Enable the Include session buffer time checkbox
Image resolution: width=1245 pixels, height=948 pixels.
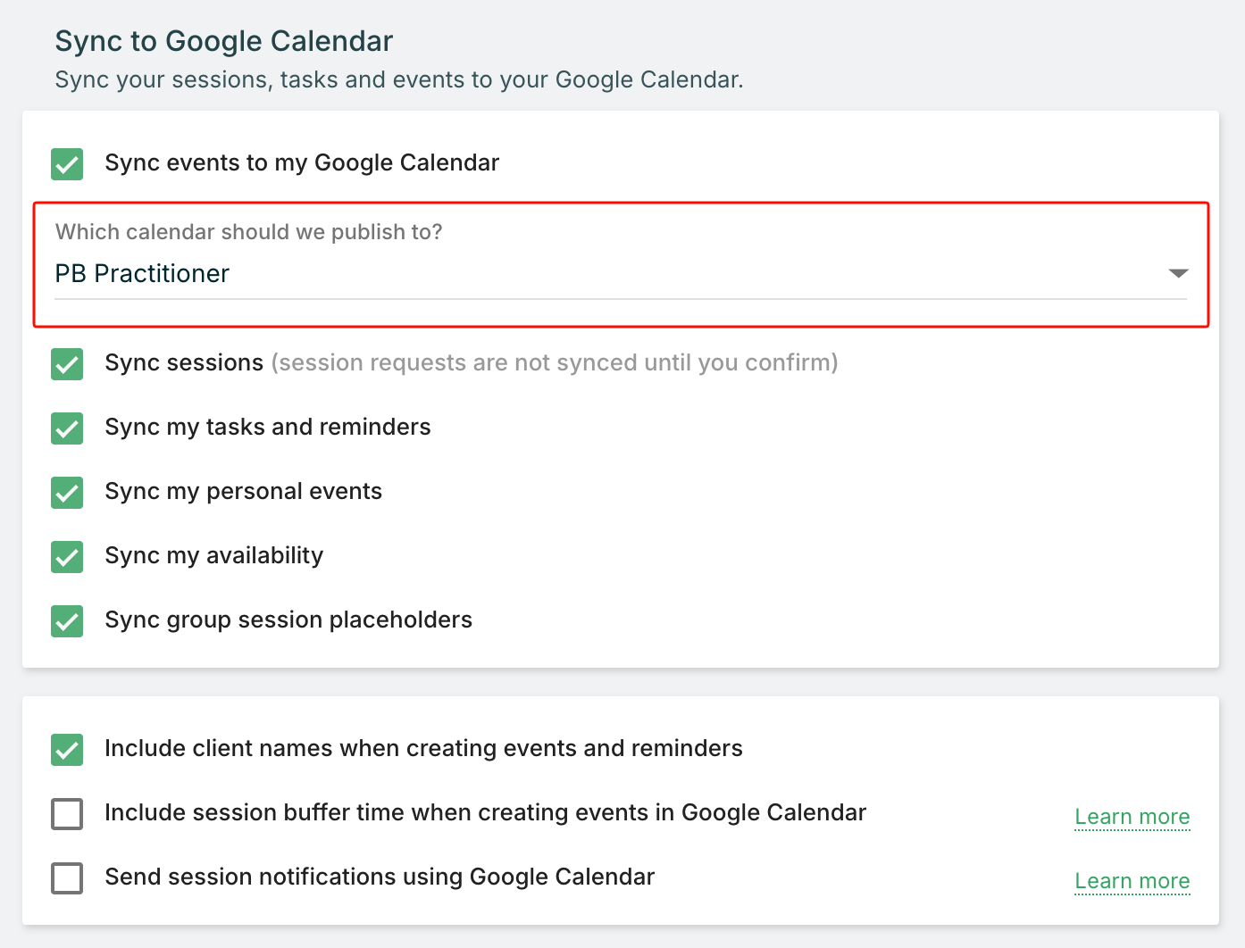[67, 814]
